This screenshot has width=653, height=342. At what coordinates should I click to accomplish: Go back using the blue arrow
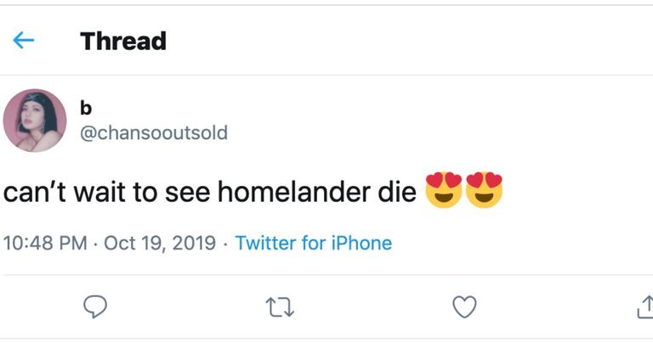click(x=24, y=41)
